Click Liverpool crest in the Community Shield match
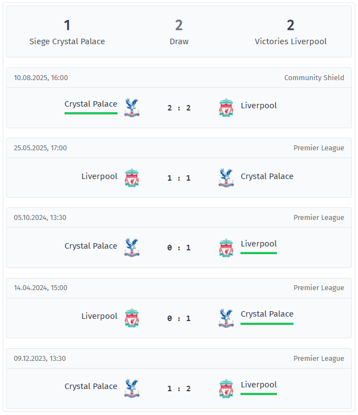This screenshot has width=358, height=415. [226, 108]
